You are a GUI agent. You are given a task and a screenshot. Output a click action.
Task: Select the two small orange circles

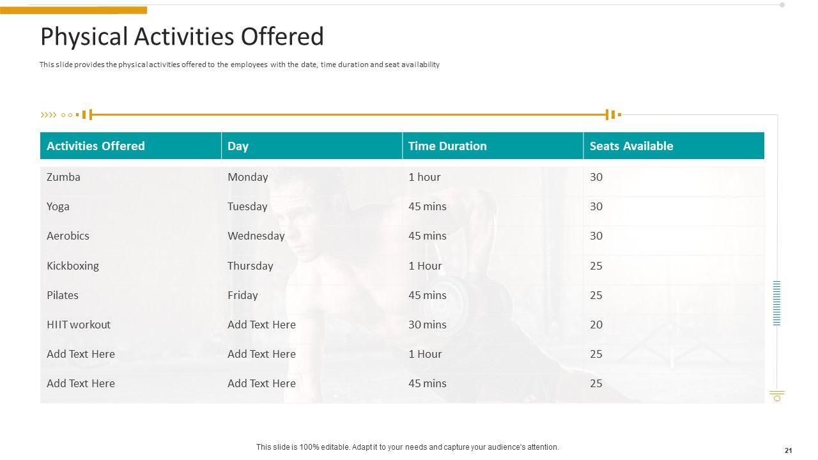click(66, 115)
